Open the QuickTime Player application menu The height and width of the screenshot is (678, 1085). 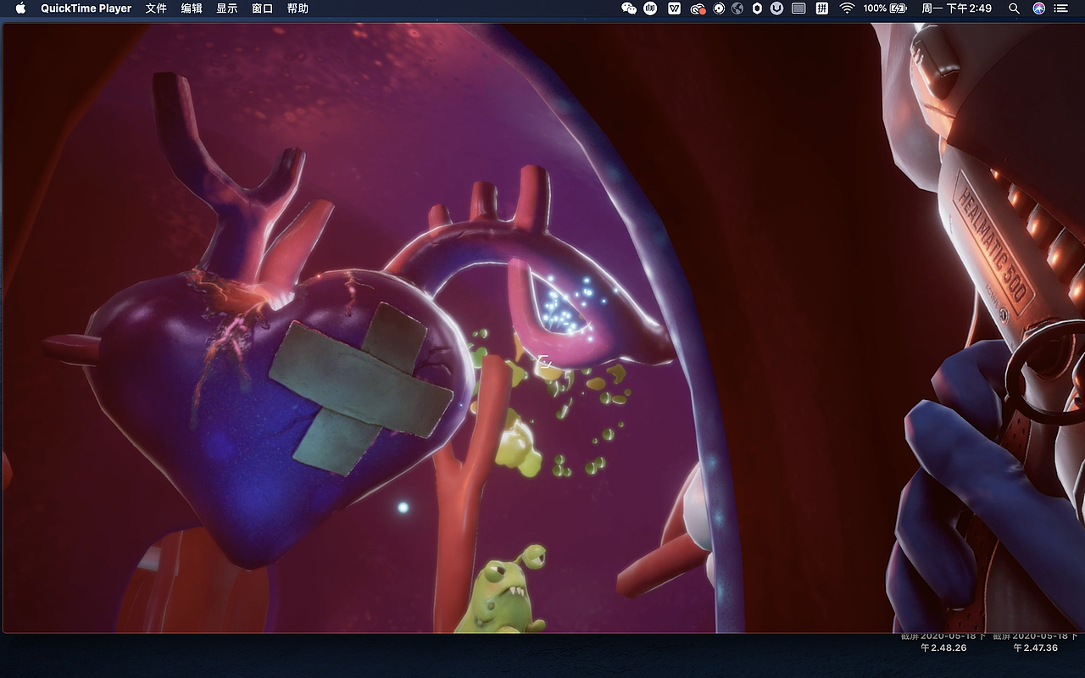[x=86, y=8]
